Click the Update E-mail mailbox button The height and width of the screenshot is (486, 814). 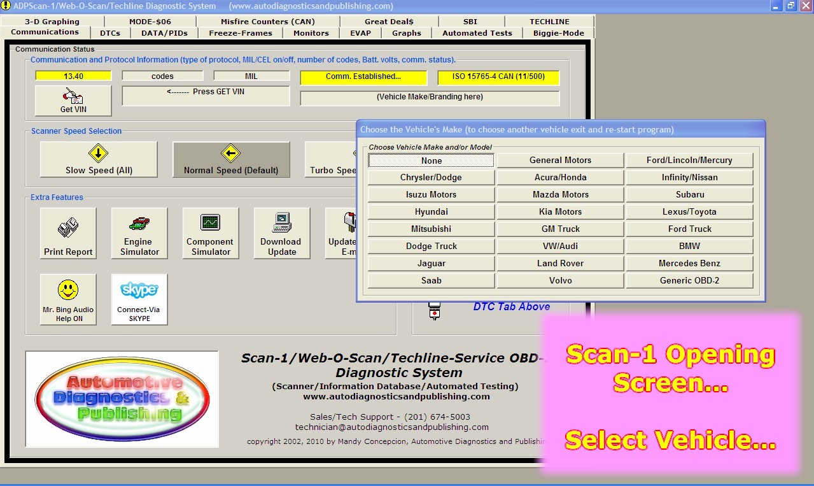click(341, 233)
